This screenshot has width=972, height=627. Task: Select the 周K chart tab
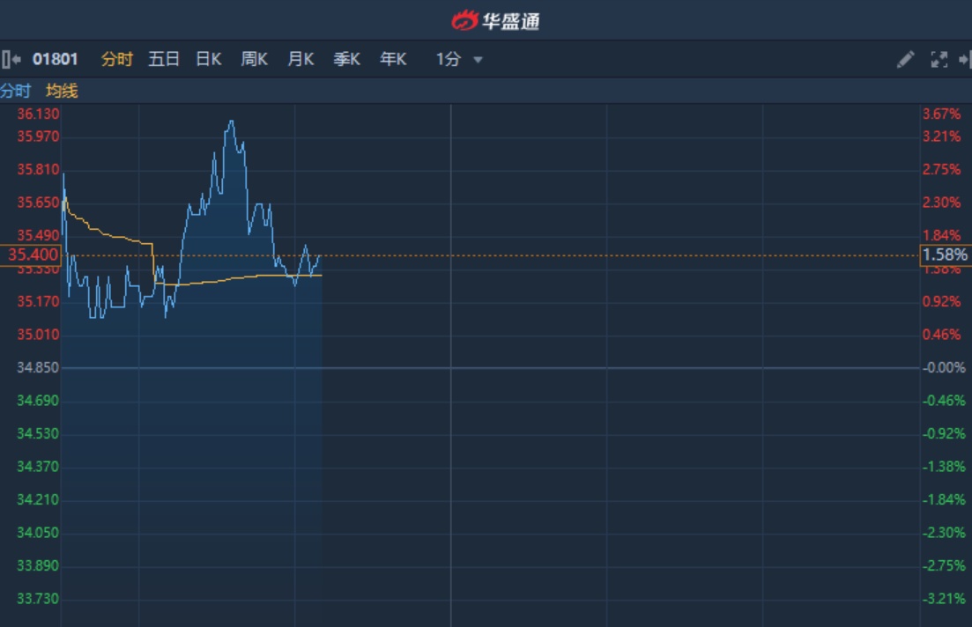click(x=254, y=60)
